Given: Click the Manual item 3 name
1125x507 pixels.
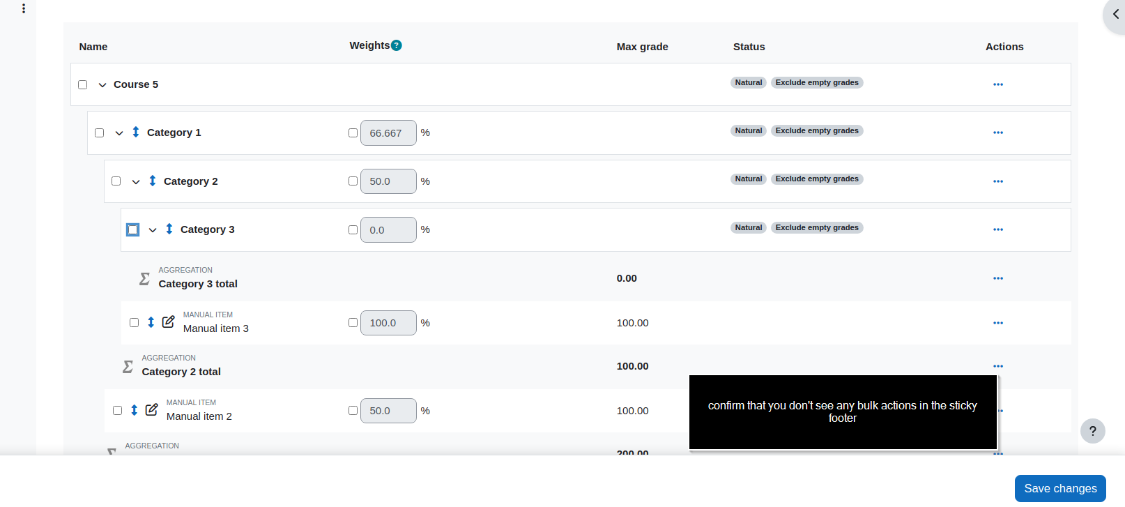Looking at the screenshot, I should [x=215, y=328].
